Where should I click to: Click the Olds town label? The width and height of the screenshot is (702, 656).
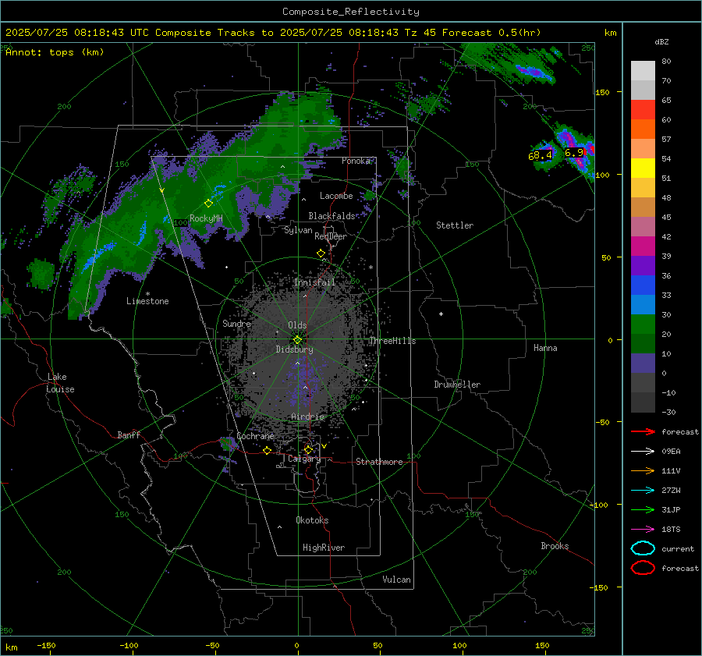click(x=297, y=325)
